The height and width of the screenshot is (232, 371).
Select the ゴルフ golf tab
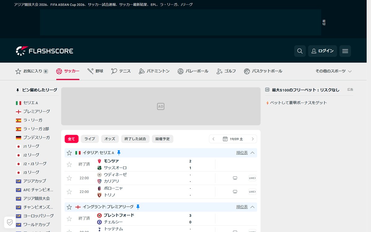pyautogui.click(x=226, y=71)
